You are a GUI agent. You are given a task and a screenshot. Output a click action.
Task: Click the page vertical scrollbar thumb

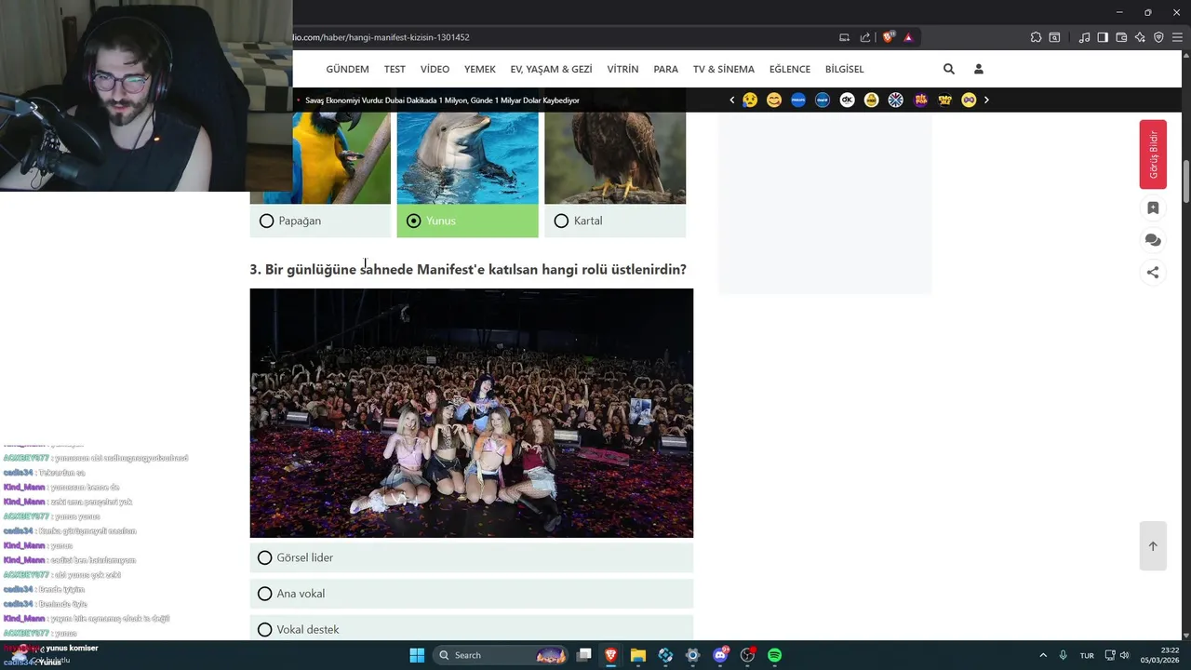[1186, 181]
